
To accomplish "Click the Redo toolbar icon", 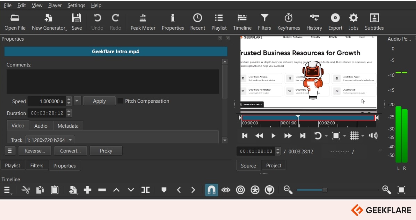I will (x=115, y=22).
